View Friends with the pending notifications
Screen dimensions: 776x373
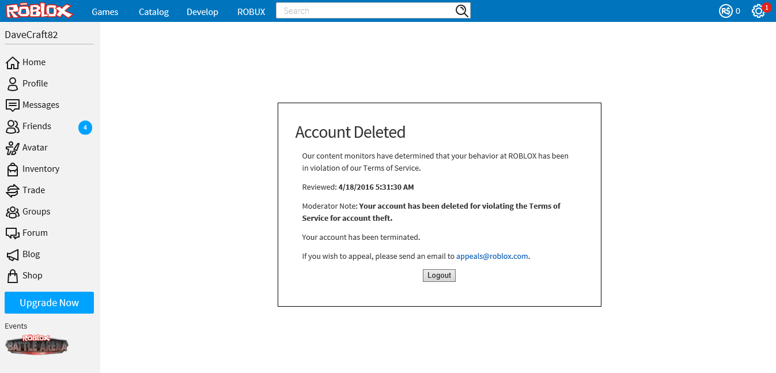tap(13, 126)
